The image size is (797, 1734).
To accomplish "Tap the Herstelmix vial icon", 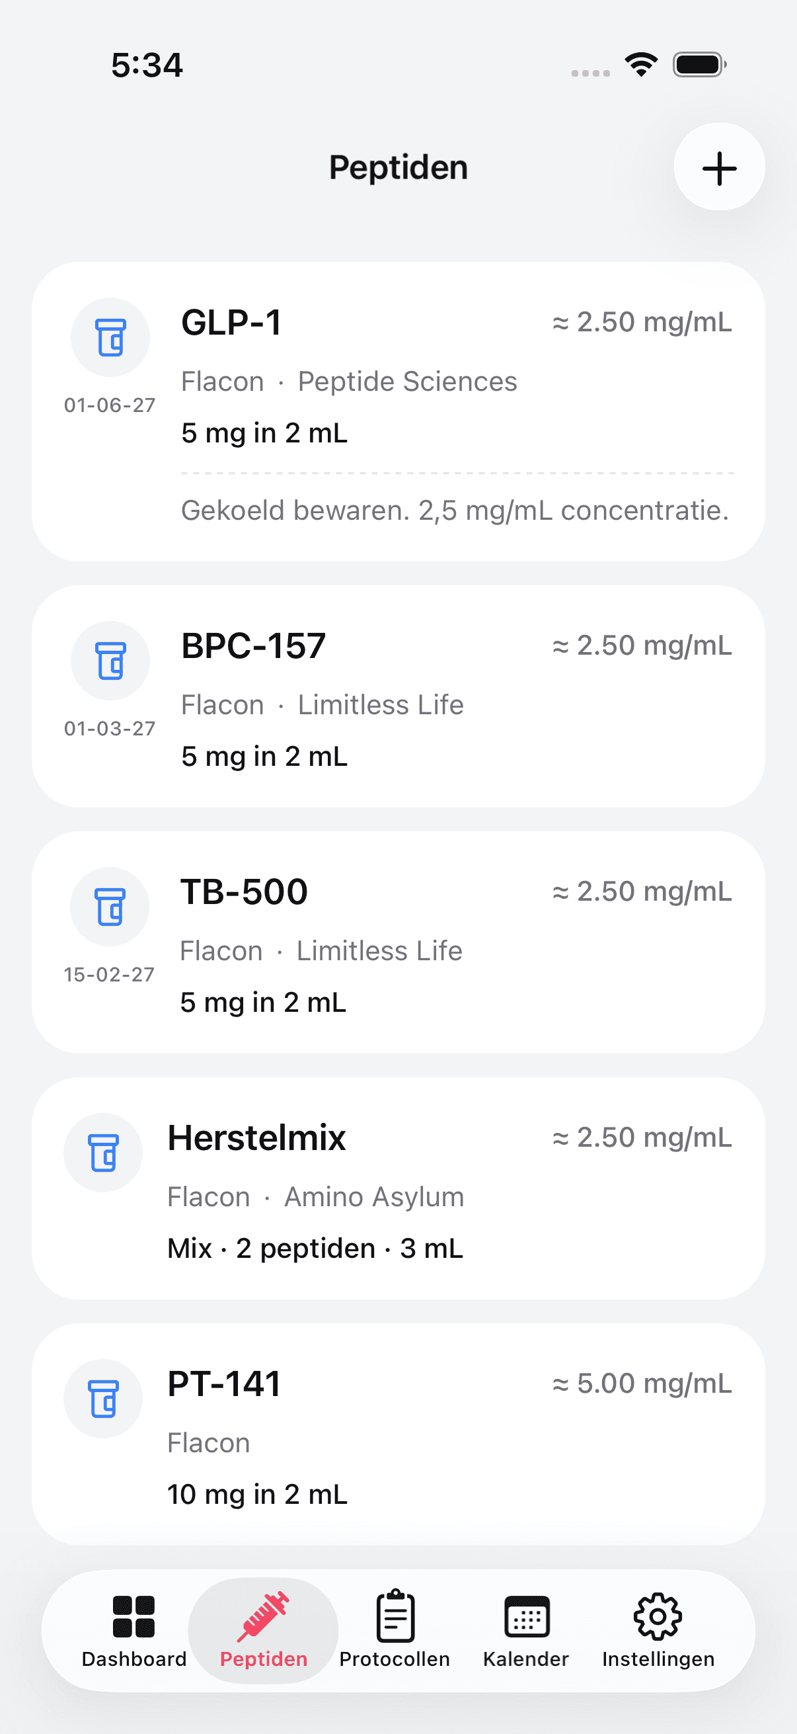I will tap(103, 1153).
